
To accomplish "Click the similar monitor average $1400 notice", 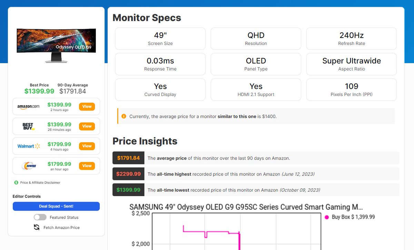I will (256, 116).
